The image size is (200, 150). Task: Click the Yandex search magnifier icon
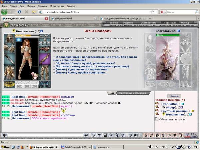pos(197,12)
